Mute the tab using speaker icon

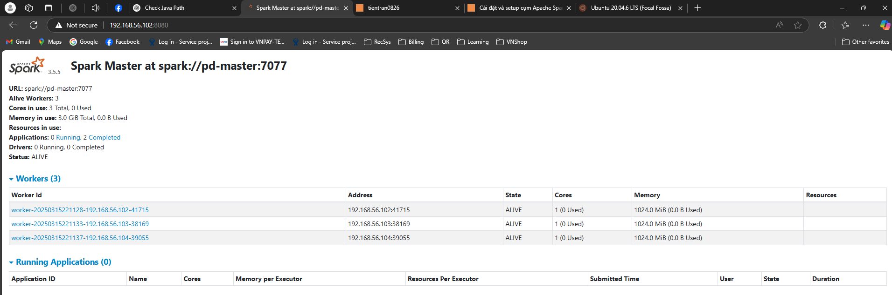[96, 8]
